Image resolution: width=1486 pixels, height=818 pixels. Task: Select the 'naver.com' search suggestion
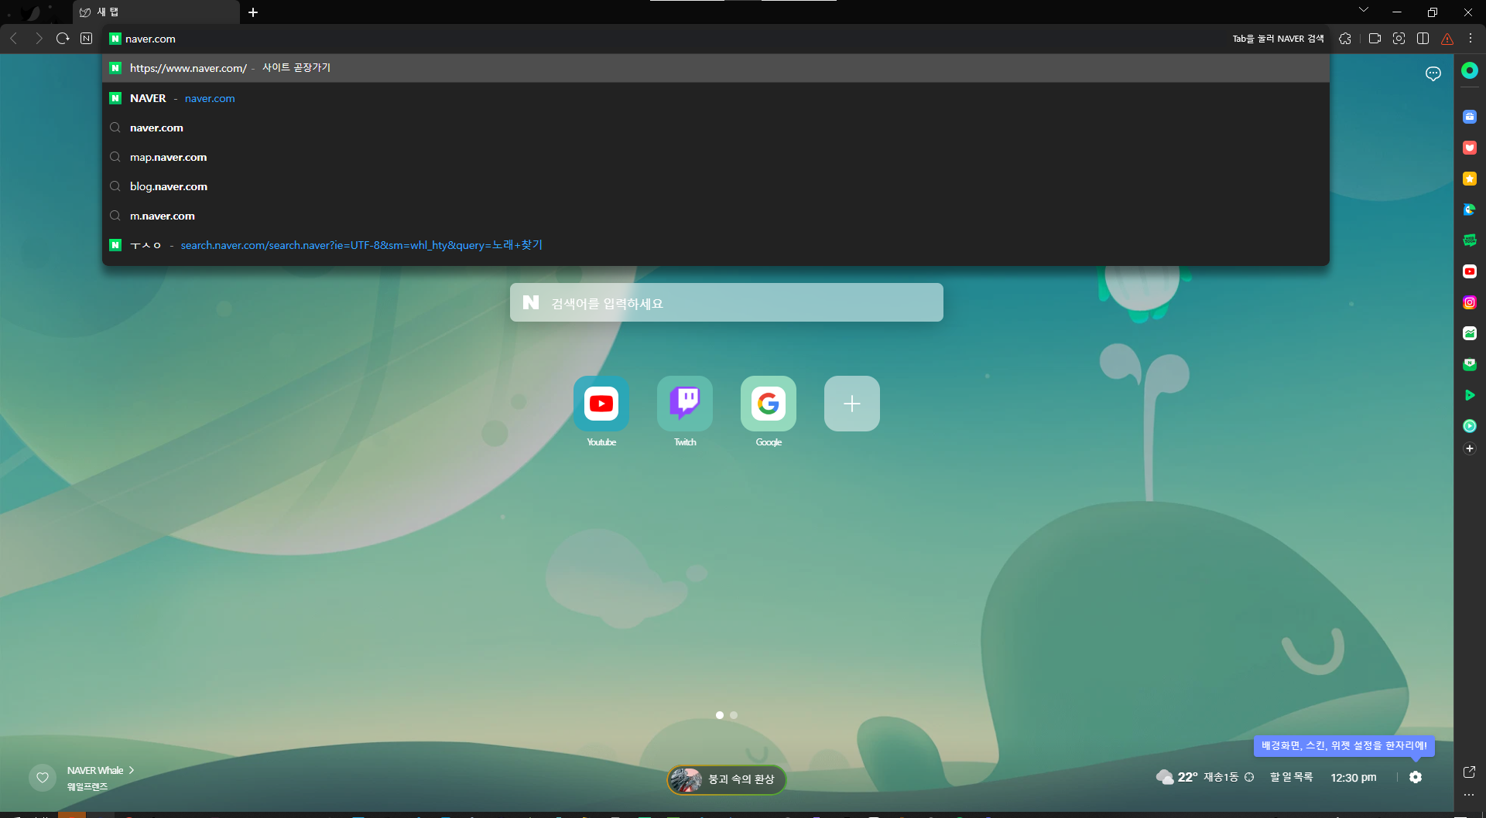(x=716, y=128)
